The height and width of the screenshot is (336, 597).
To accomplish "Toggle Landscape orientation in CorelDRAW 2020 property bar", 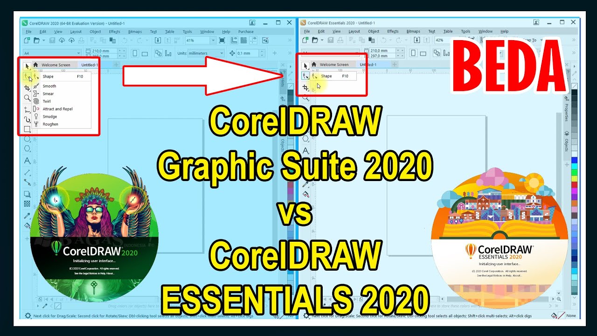I will (145, 53).
